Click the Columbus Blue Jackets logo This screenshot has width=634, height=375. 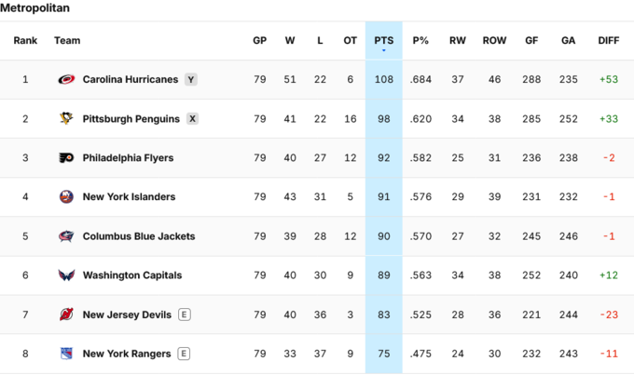click(x=66, y=236)
